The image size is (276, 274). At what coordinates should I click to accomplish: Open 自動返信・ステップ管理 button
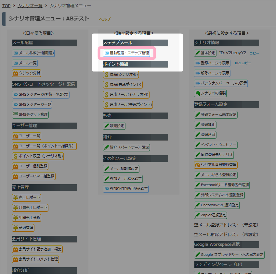(x=126, y=53)
